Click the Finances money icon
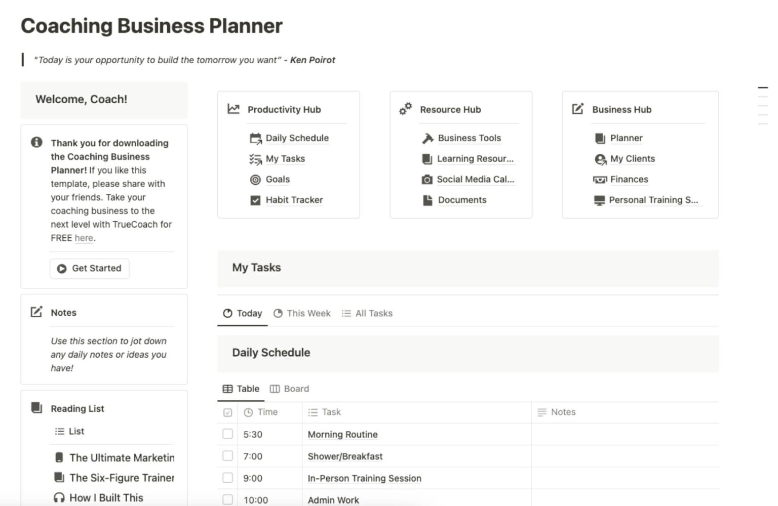Screen dimensions: 778x506 [x=600, y=180]
